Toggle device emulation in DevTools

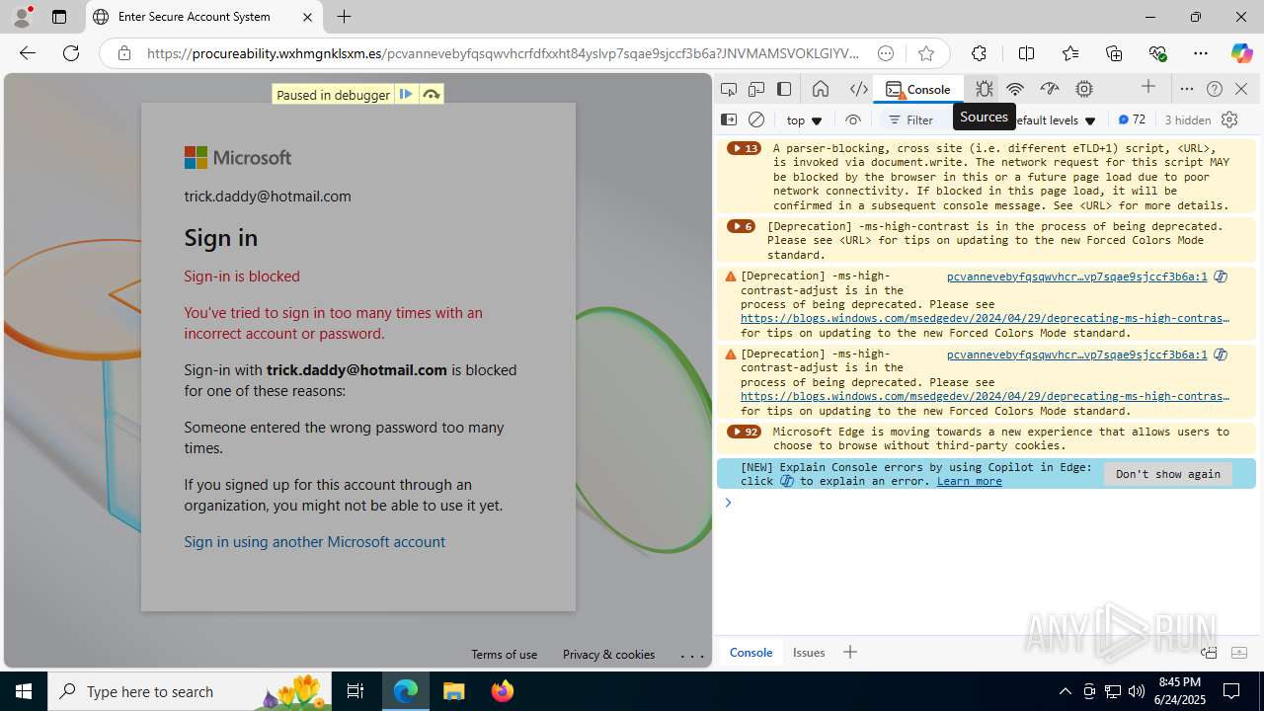click(x=756, y=89)
